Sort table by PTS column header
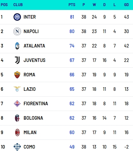The height and width of the screenshot is (154, 133). tap(72, 5)
